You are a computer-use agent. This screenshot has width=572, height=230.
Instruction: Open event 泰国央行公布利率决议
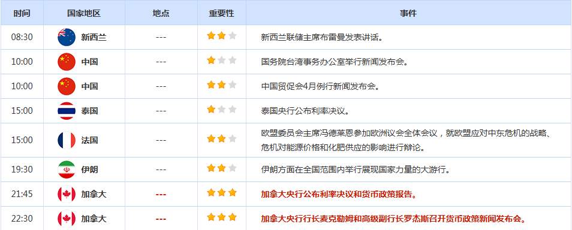305,111
